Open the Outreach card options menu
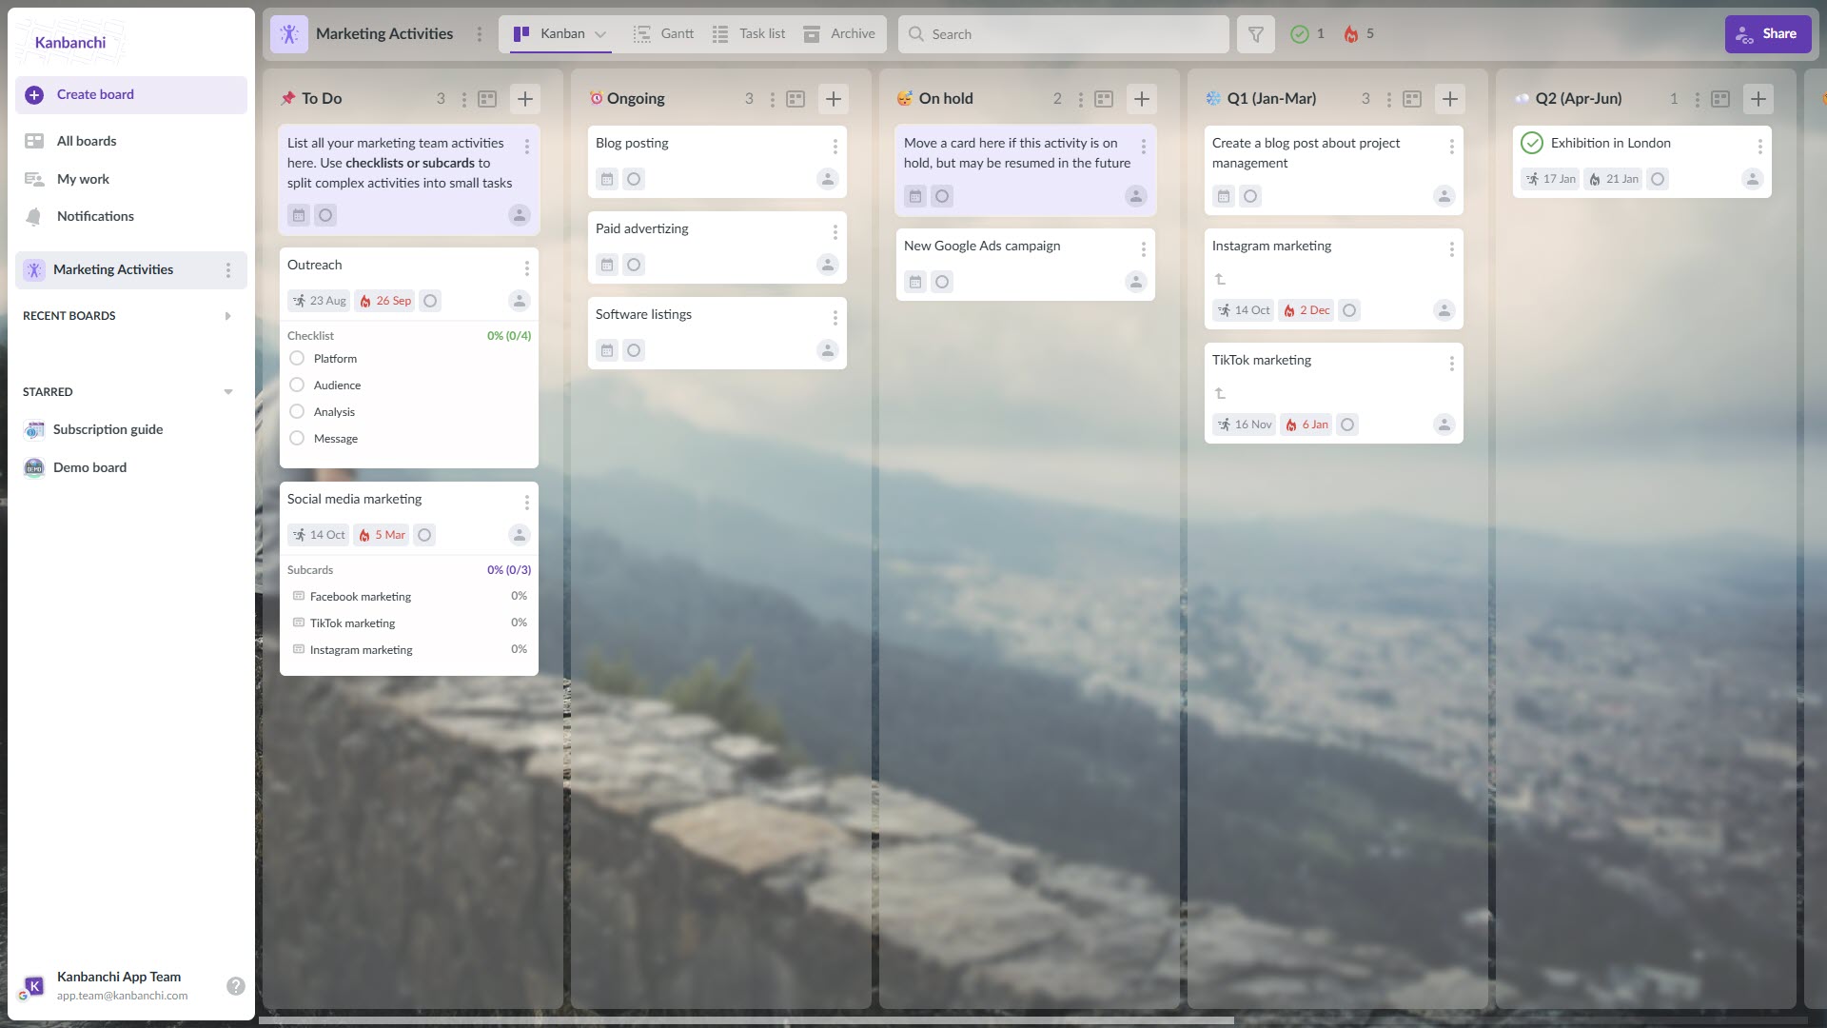The height and width of the screenshot is (1028, 1827). pyautogui.click(x=526, y=267)
